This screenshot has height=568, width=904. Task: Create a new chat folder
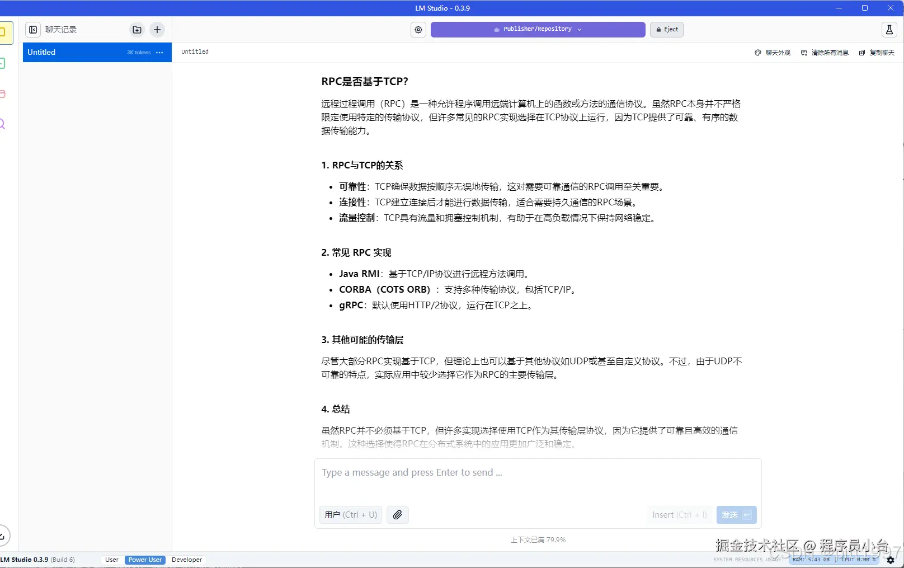tap(136, 30)
